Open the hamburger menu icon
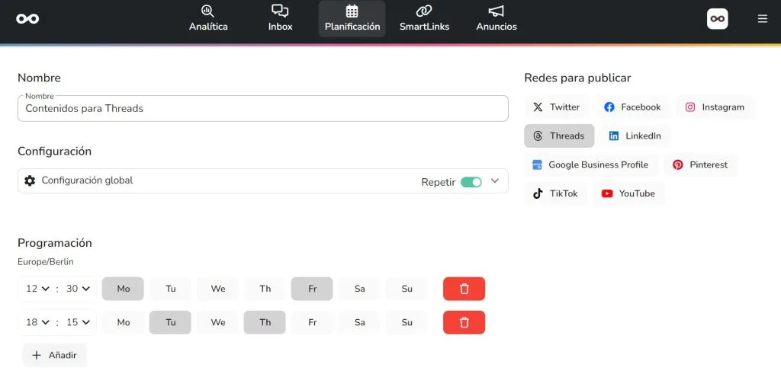The image size is (781, 377). pos(762,19)
